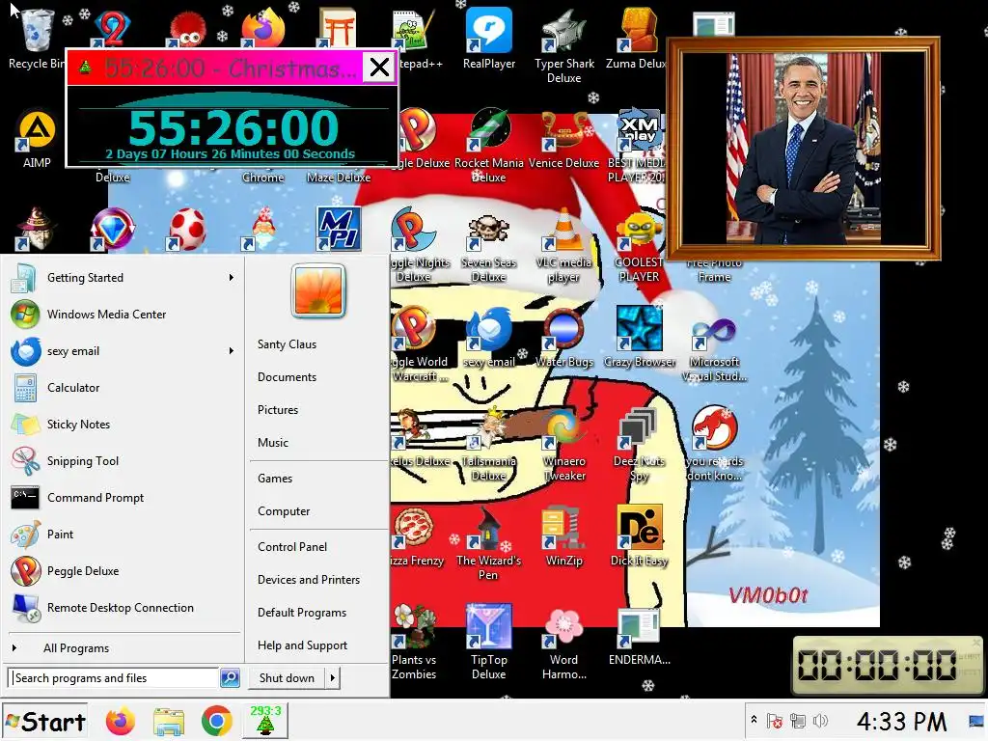Expand Shut down options arrow
The width and height of the screenshot is (988, 741).
332,678
